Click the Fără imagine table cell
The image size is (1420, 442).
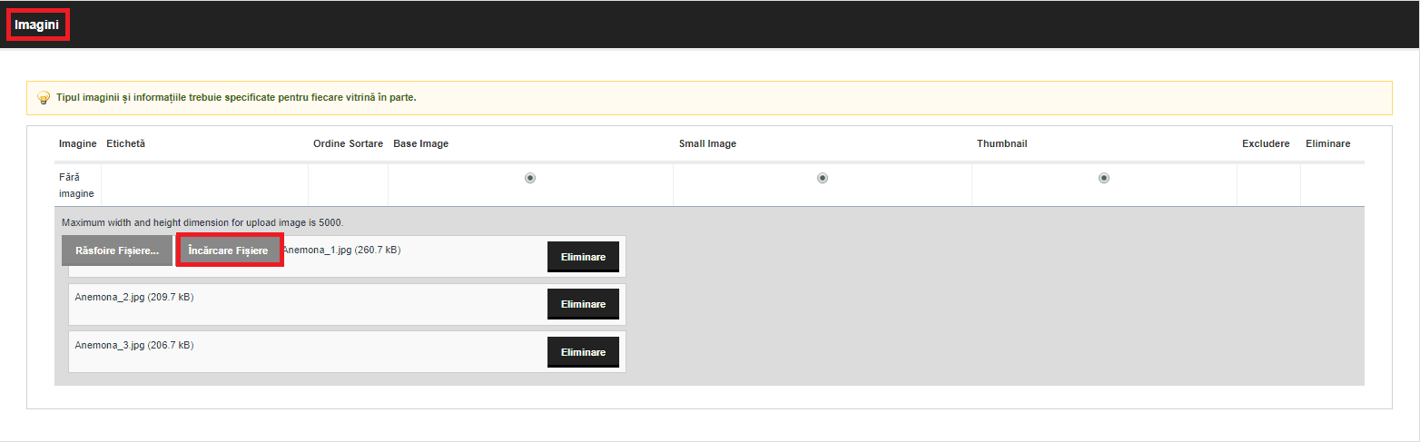pos(76,185)
